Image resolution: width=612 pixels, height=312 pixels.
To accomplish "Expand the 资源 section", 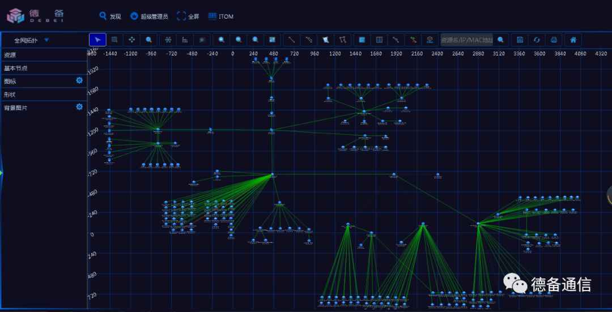I will point(43,54).
